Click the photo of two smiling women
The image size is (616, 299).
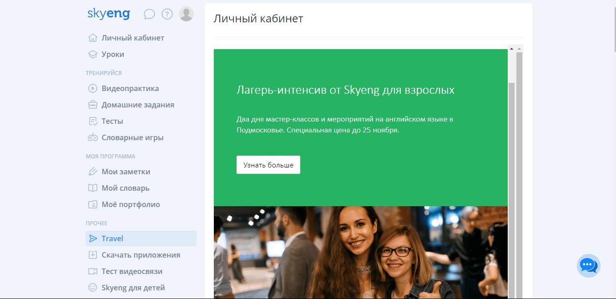pos(360,253)
